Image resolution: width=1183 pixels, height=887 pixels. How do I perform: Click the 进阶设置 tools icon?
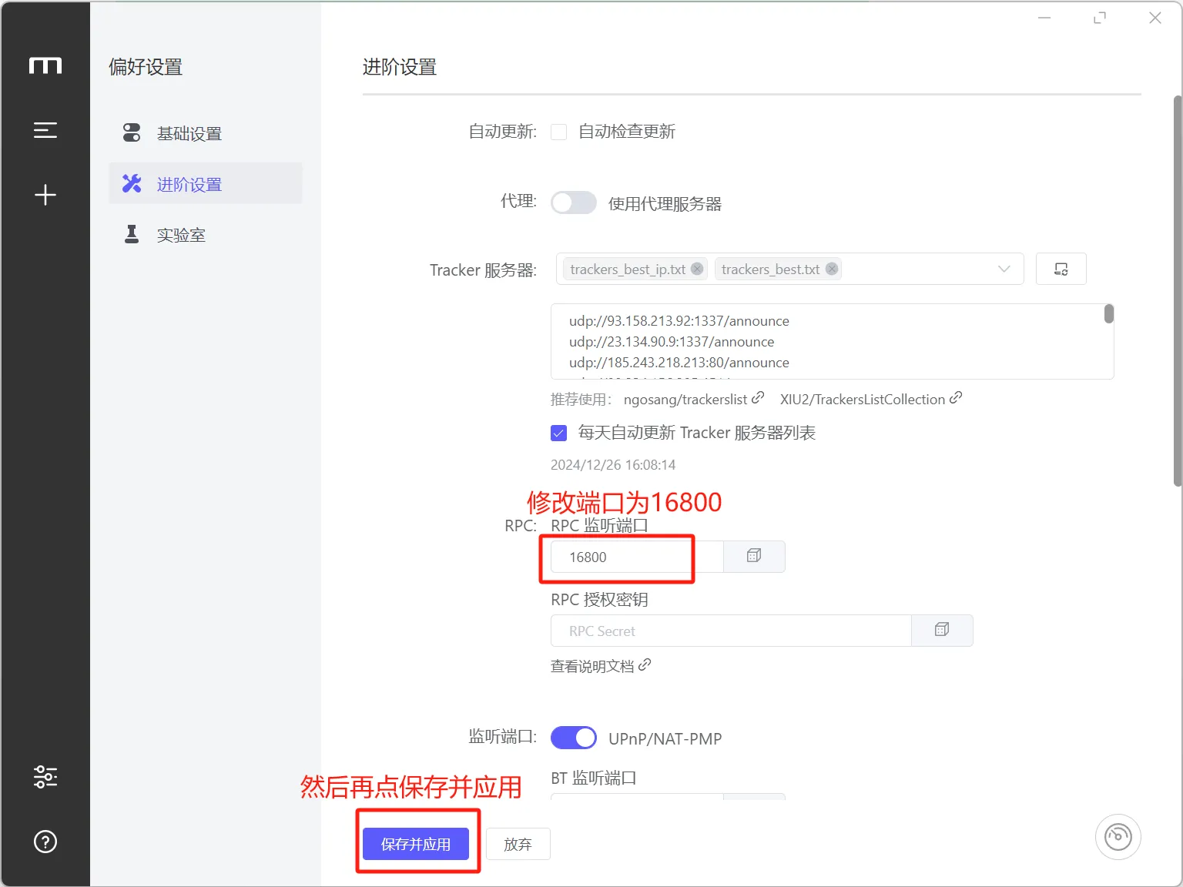[x=132, y=183]
